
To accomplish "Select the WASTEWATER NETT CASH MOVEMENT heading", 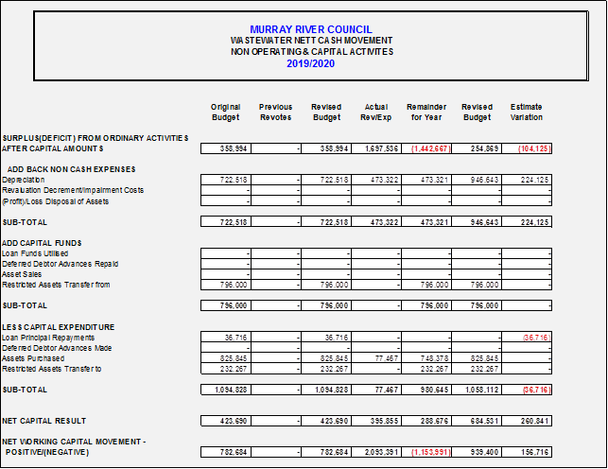I will tap(311, 41).
